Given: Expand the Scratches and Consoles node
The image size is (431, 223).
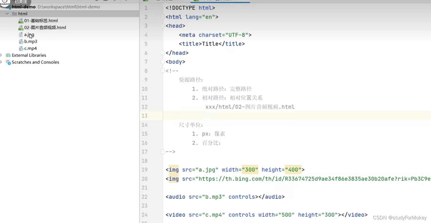Looking at the screenshot, I should [1, 62].
